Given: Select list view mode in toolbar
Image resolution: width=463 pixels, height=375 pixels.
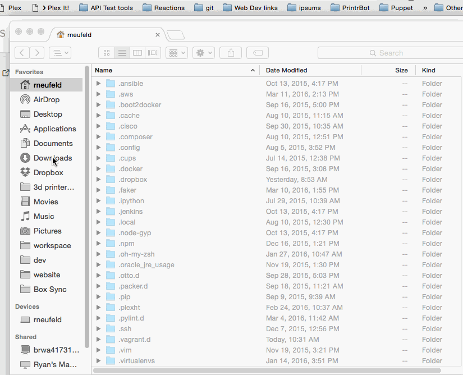Looking at the screenshot, I should [122, 53].
